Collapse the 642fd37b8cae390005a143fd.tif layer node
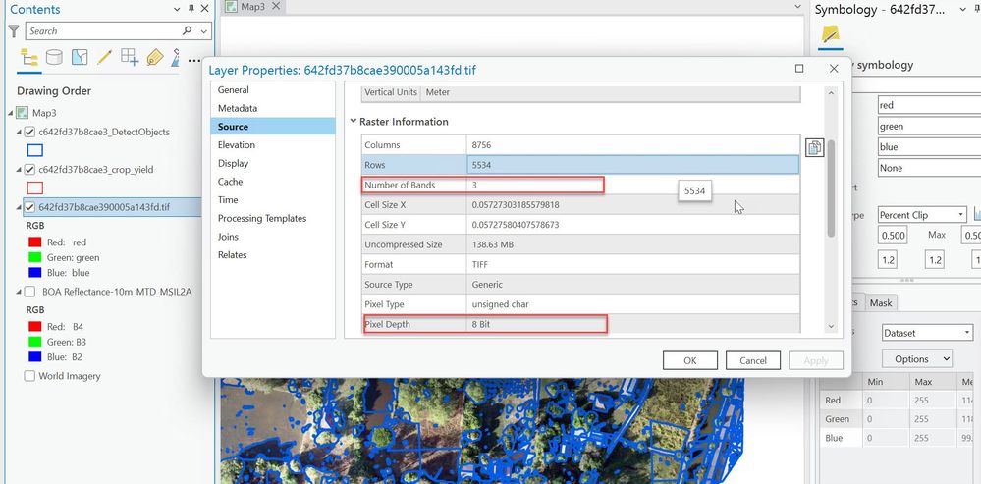 [x=19, y=207]
